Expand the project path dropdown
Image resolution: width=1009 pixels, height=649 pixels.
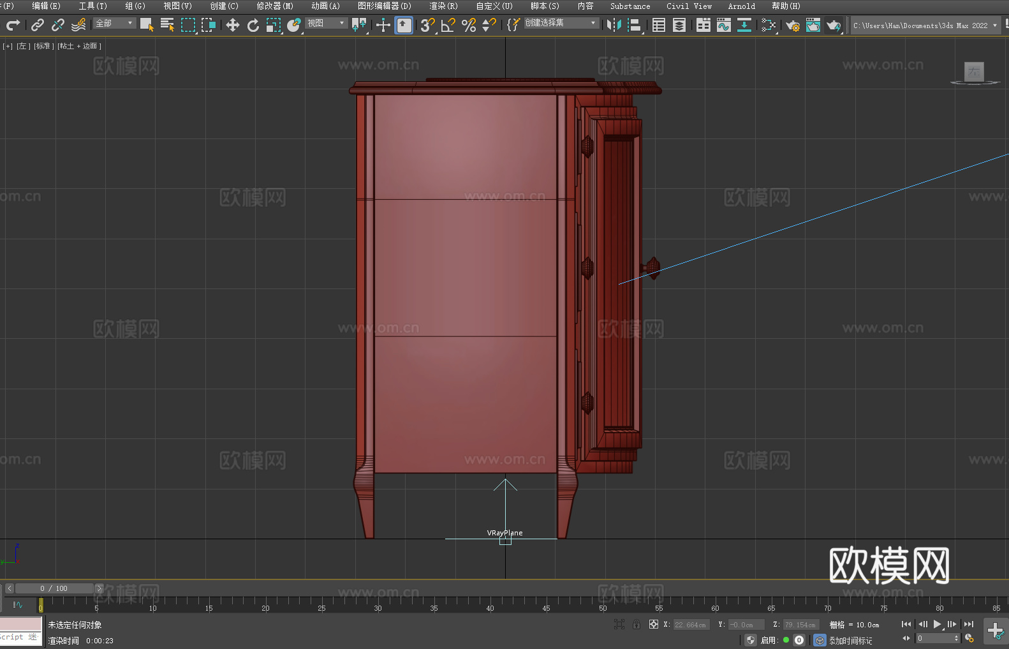pyautogui.click(x=994, y=26)
